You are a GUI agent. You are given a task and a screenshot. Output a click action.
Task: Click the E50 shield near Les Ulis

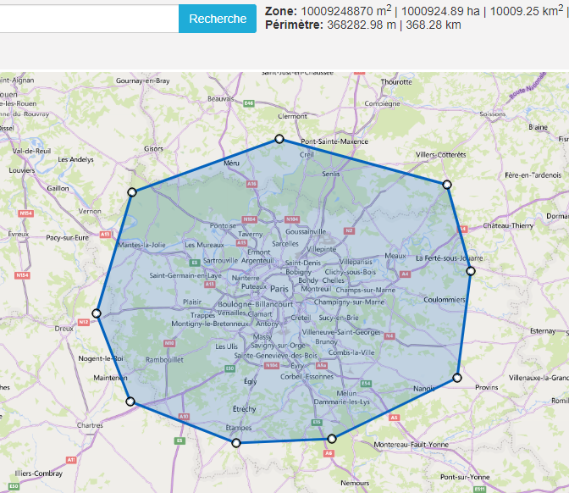click(x=230, y=368)
